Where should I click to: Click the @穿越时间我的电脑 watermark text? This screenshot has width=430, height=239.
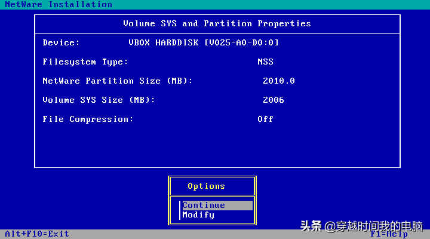pyautogui.click(x=374, y=226)
